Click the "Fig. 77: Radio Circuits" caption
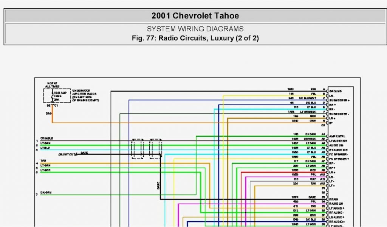The height and width of the screenshot is (227, 387). (195, 38)
